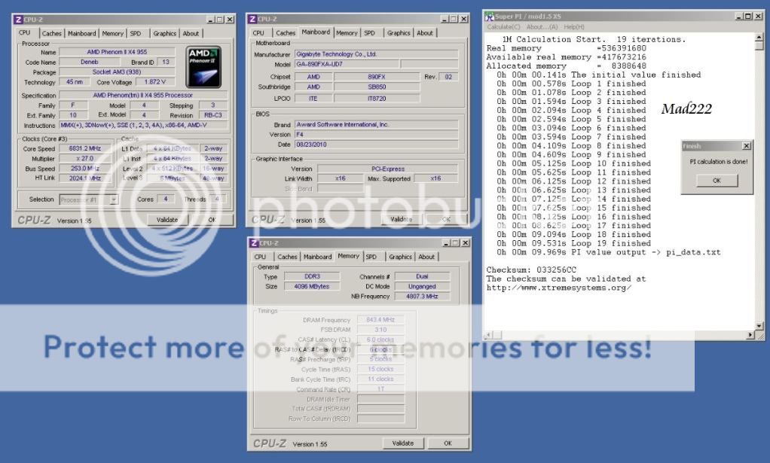Click the Code Name value Deneb
Viewport: 770px width, 463px height.
tap(90, 62)
